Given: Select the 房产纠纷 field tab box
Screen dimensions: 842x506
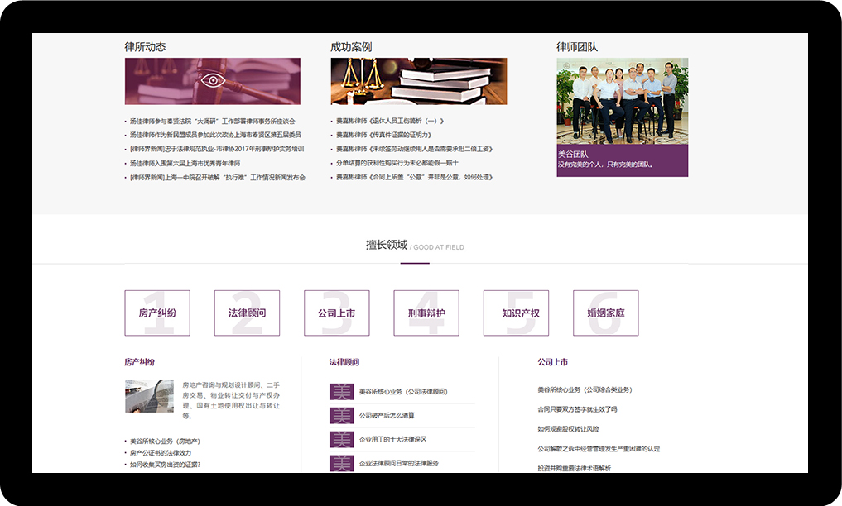Looking at the screenshot, I should (x=157, y=313).
